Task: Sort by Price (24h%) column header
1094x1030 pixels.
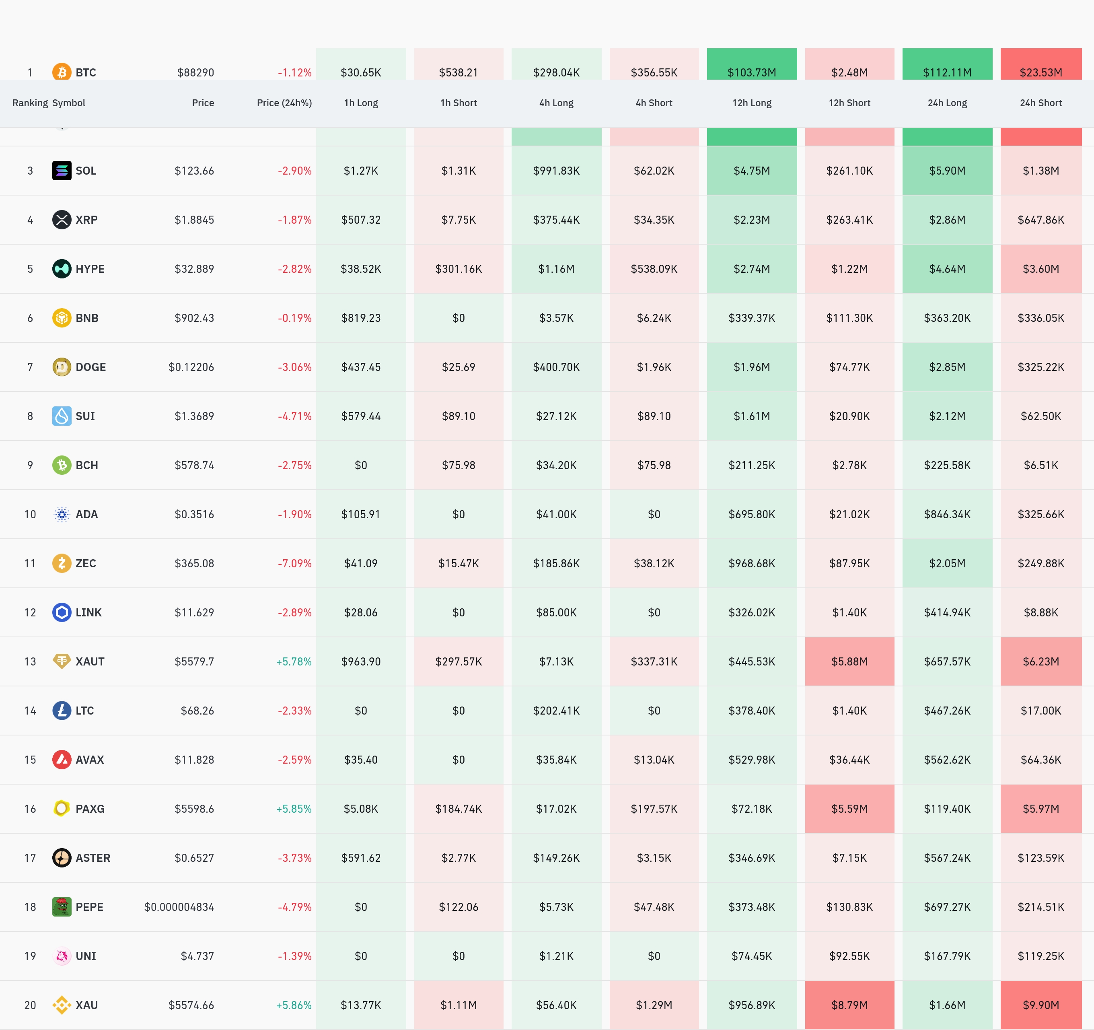Action: (284, 103)
